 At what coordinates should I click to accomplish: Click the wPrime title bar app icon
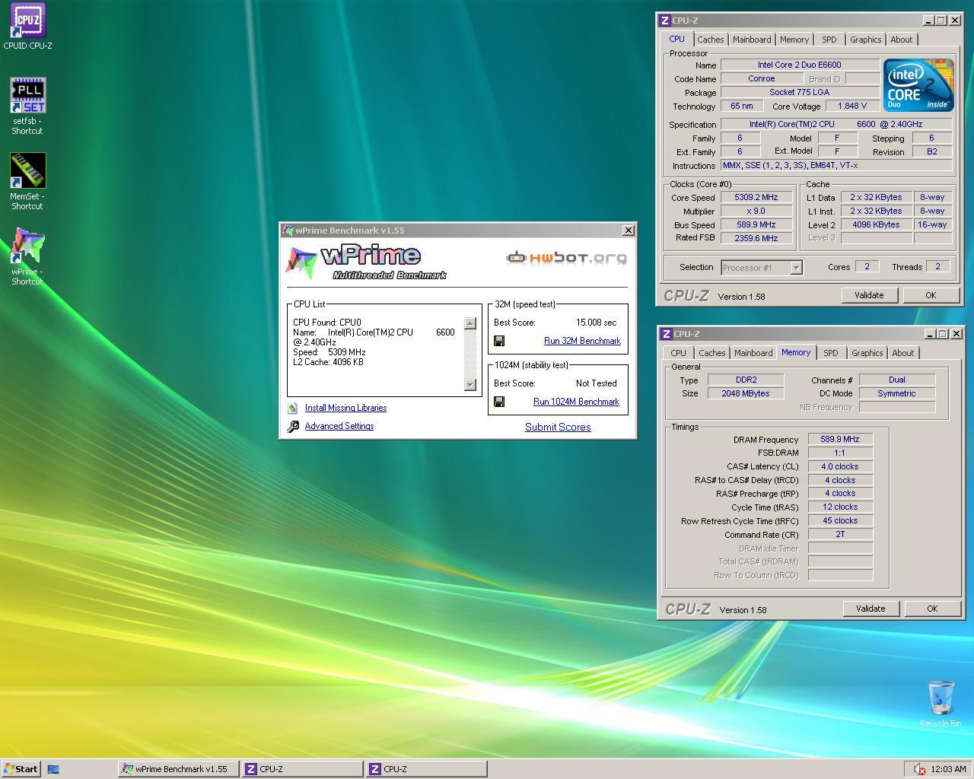288,230
